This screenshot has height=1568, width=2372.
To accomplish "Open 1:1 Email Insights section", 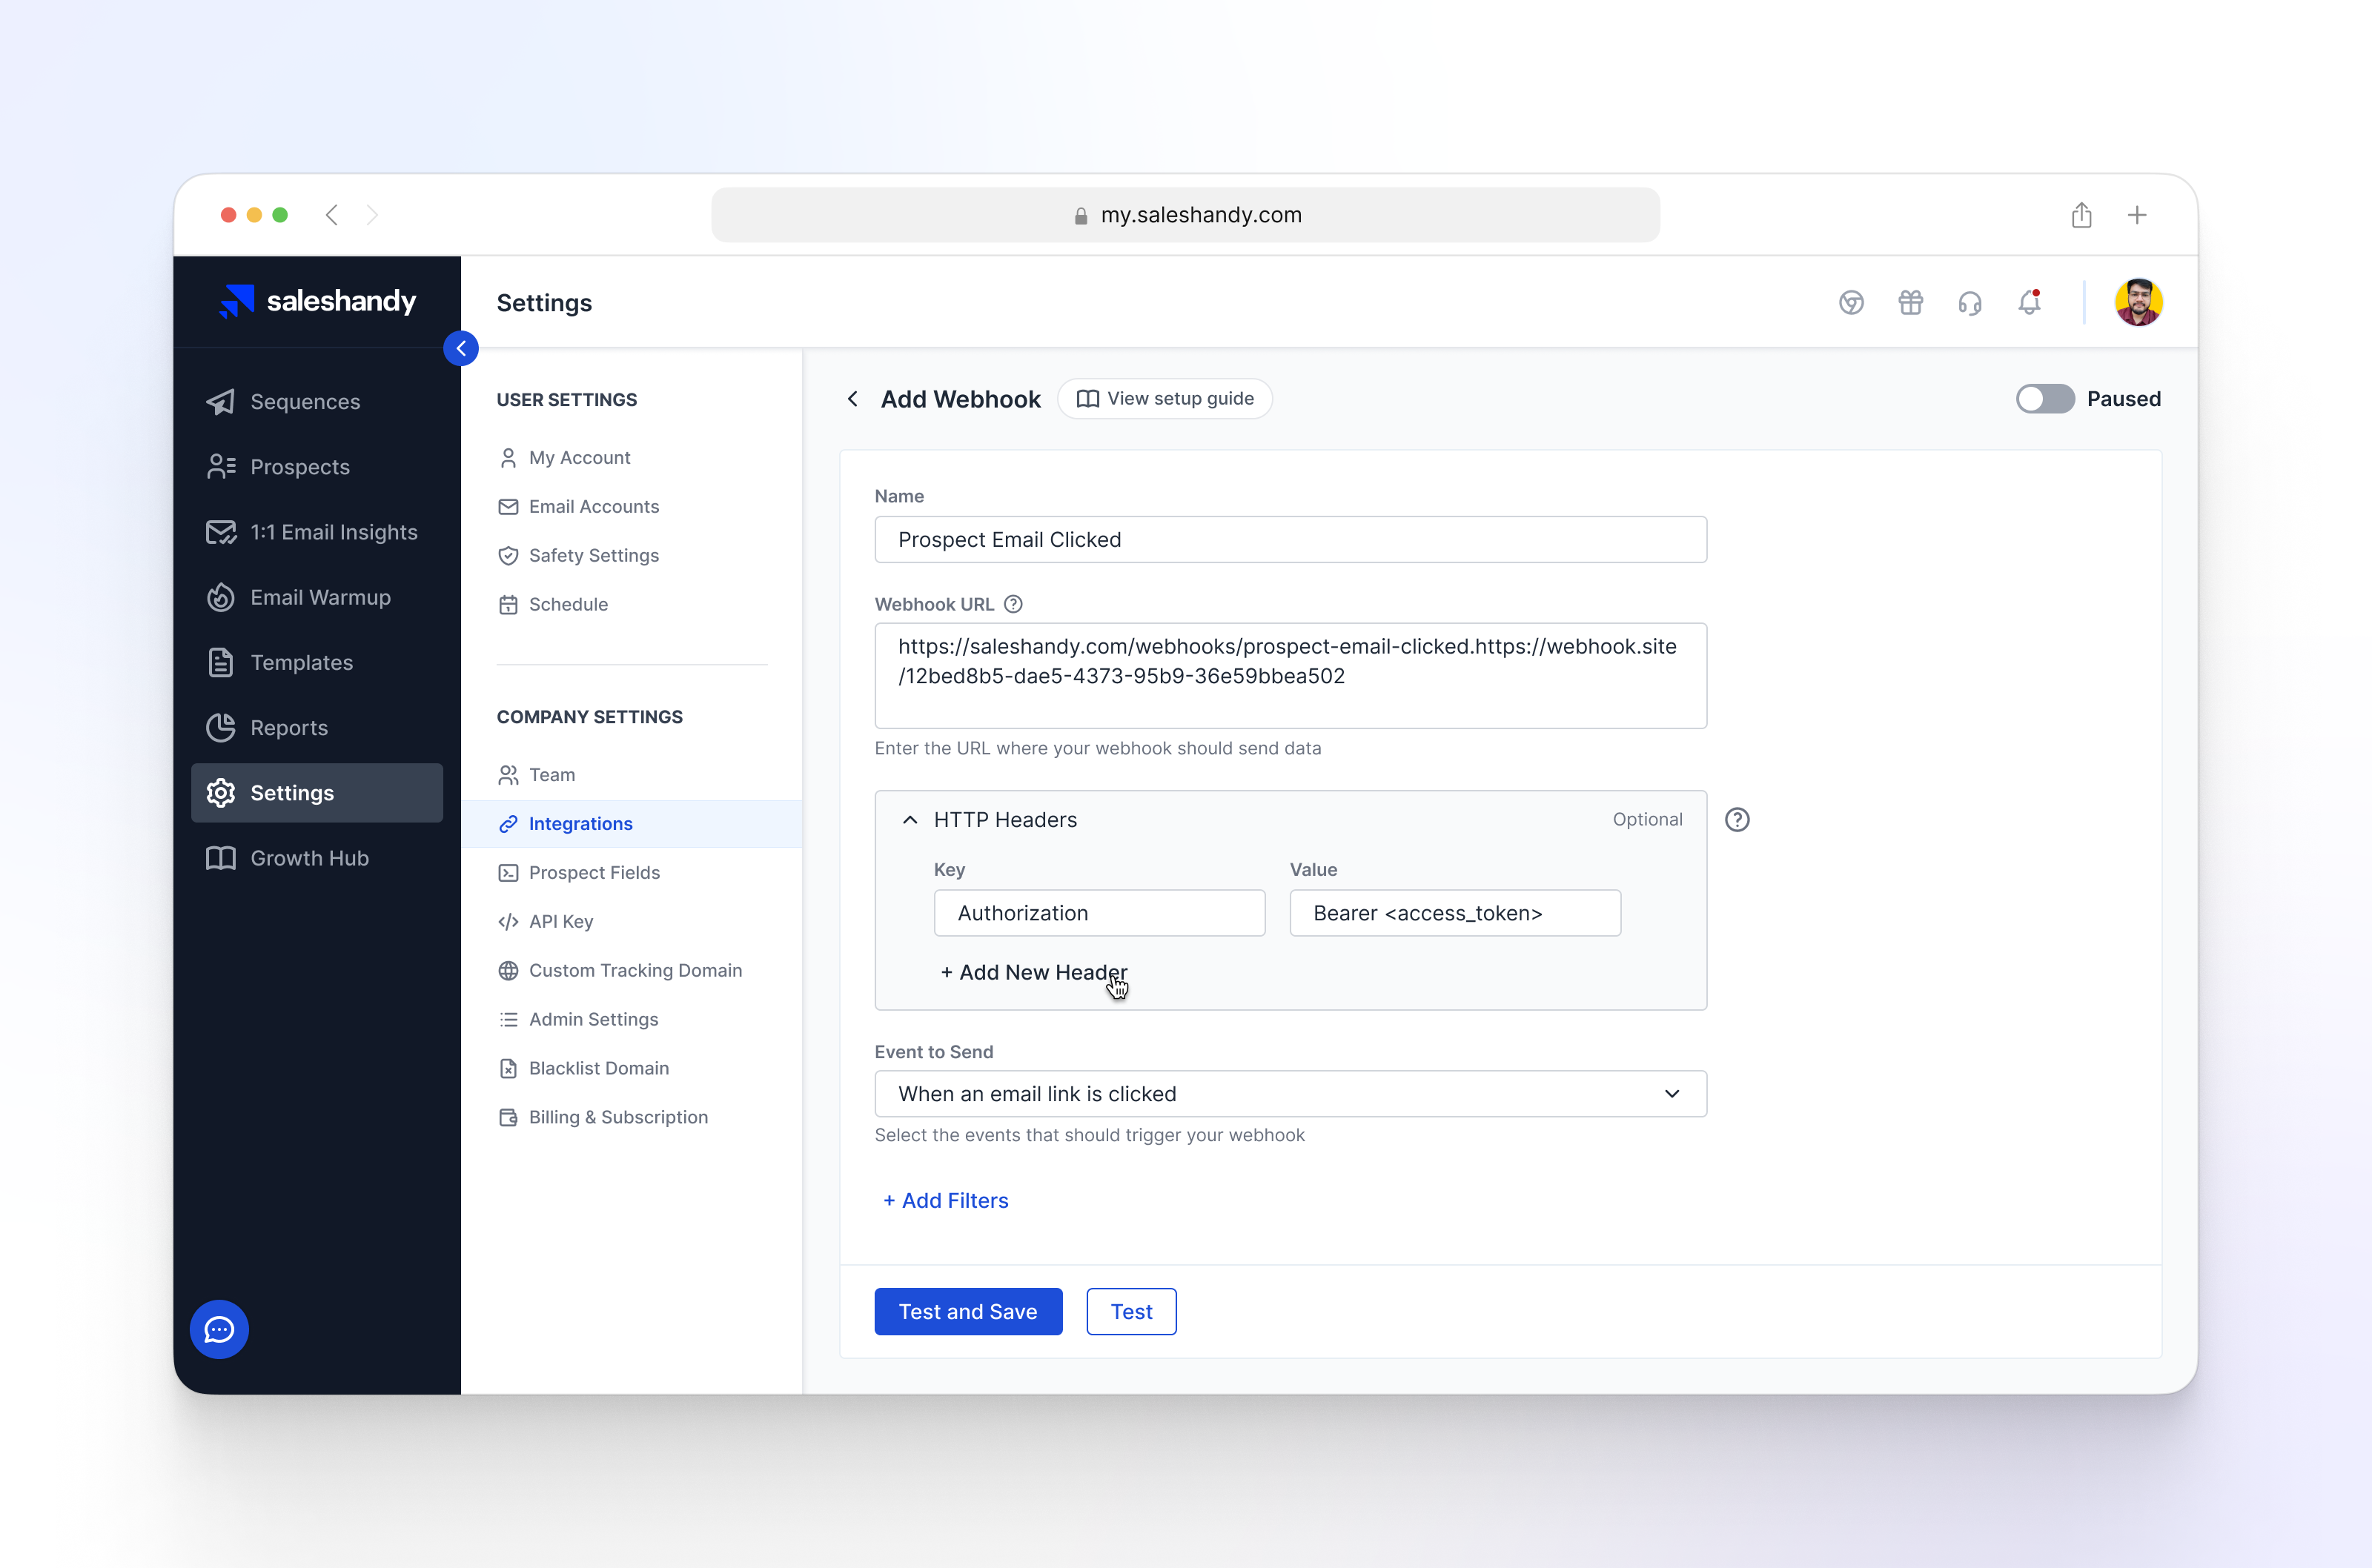I will (x=334, y=532).
